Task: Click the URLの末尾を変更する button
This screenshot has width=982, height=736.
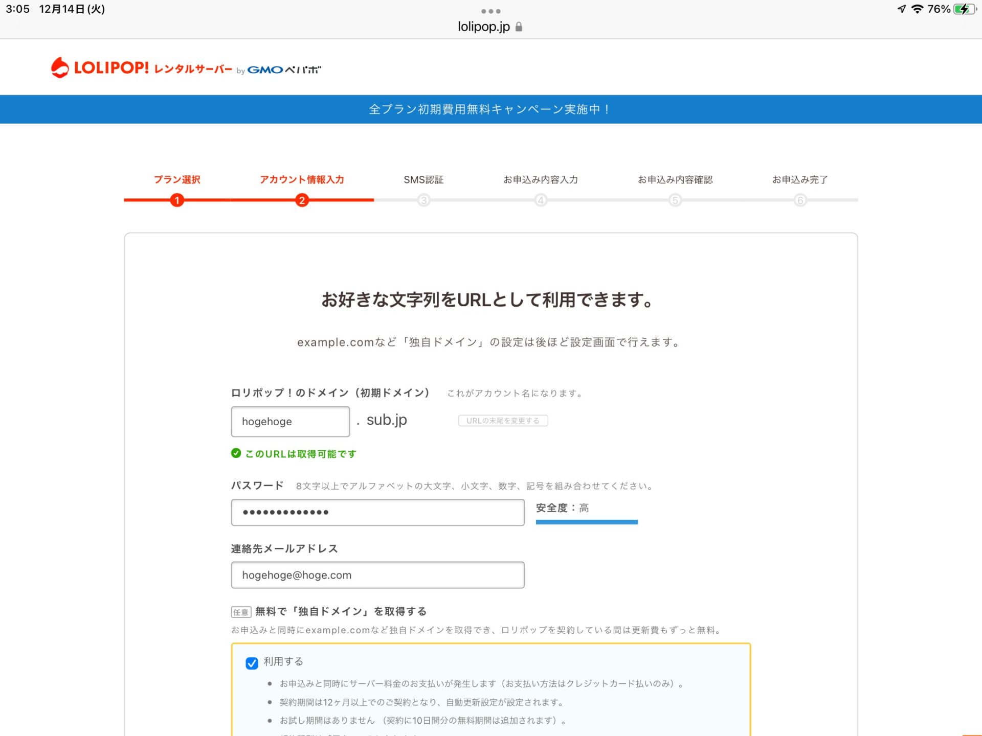Action: (x=503, y=421)
